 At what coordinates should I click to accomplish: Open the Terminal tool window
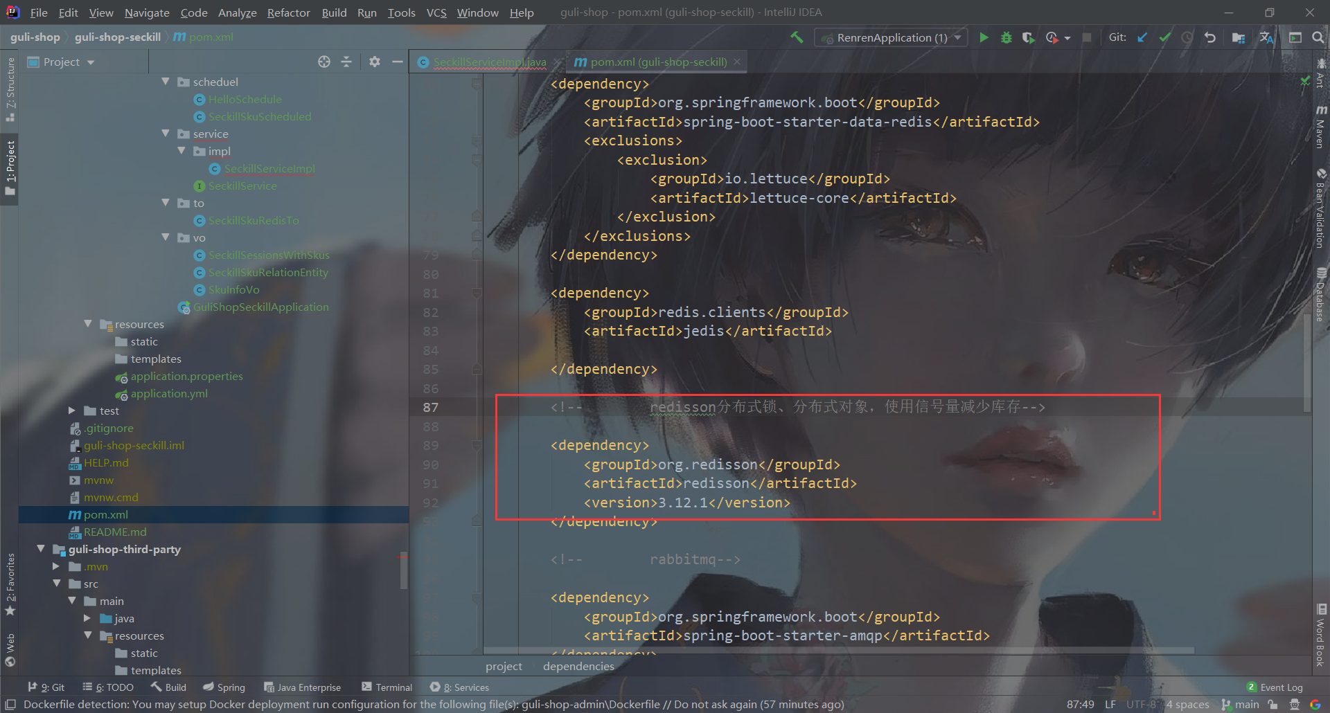tap(387, 687)
